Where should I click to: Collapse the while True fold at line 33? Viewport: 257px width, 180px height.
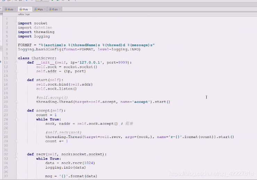pyautogui.click(x=16, y=159)
